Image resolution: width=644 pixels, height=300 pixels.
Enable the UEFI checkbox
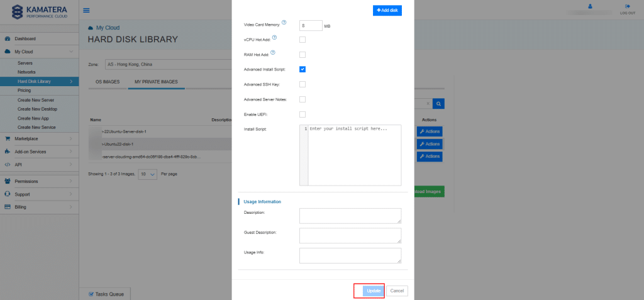pos(303,114)
